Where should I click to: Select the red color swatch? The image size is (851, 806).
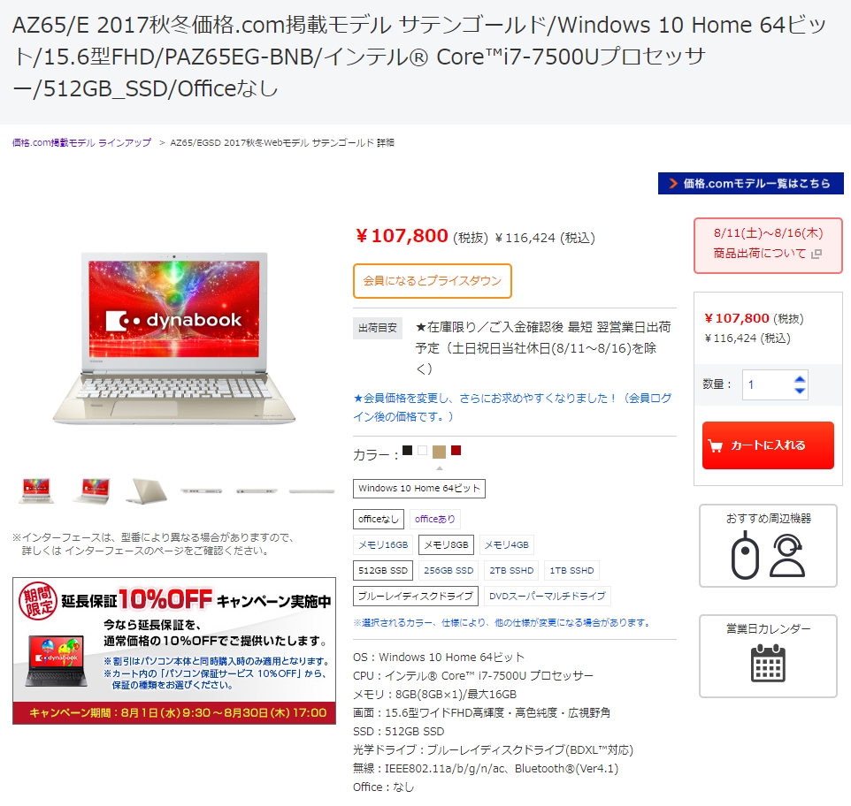coord(456,450)
